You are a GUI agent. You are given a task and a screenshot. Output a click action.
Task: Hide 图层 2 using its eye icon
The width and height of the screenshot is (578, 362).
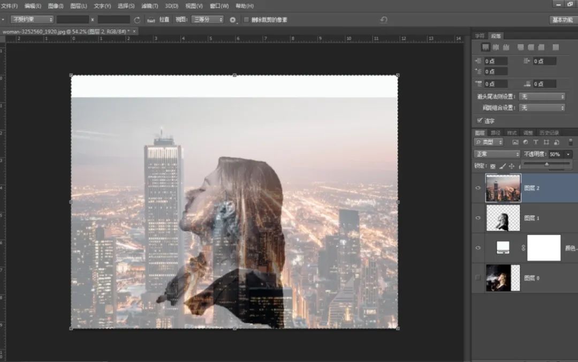click(478, 188)
